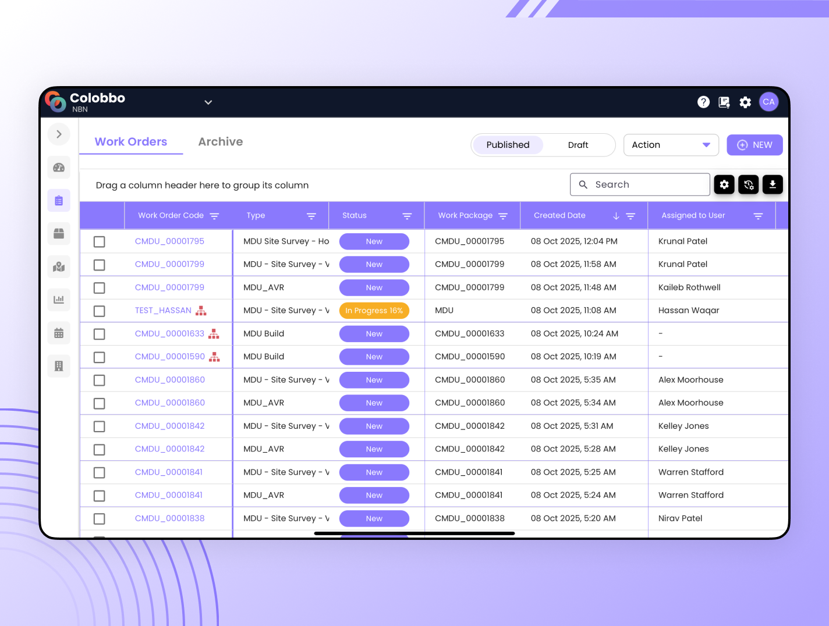The height and width of the screenshot is (626, 829).
Task: Click the NEW button
Action: [x=754, y=145]
